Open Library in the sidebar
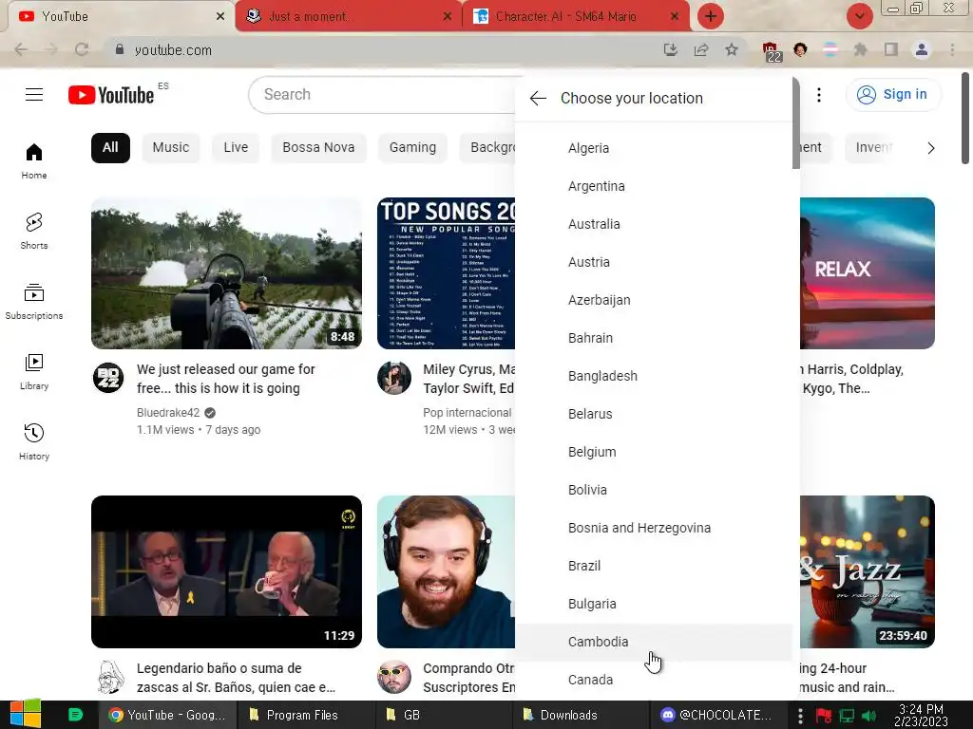973x729 pixels. click(34, 371)
